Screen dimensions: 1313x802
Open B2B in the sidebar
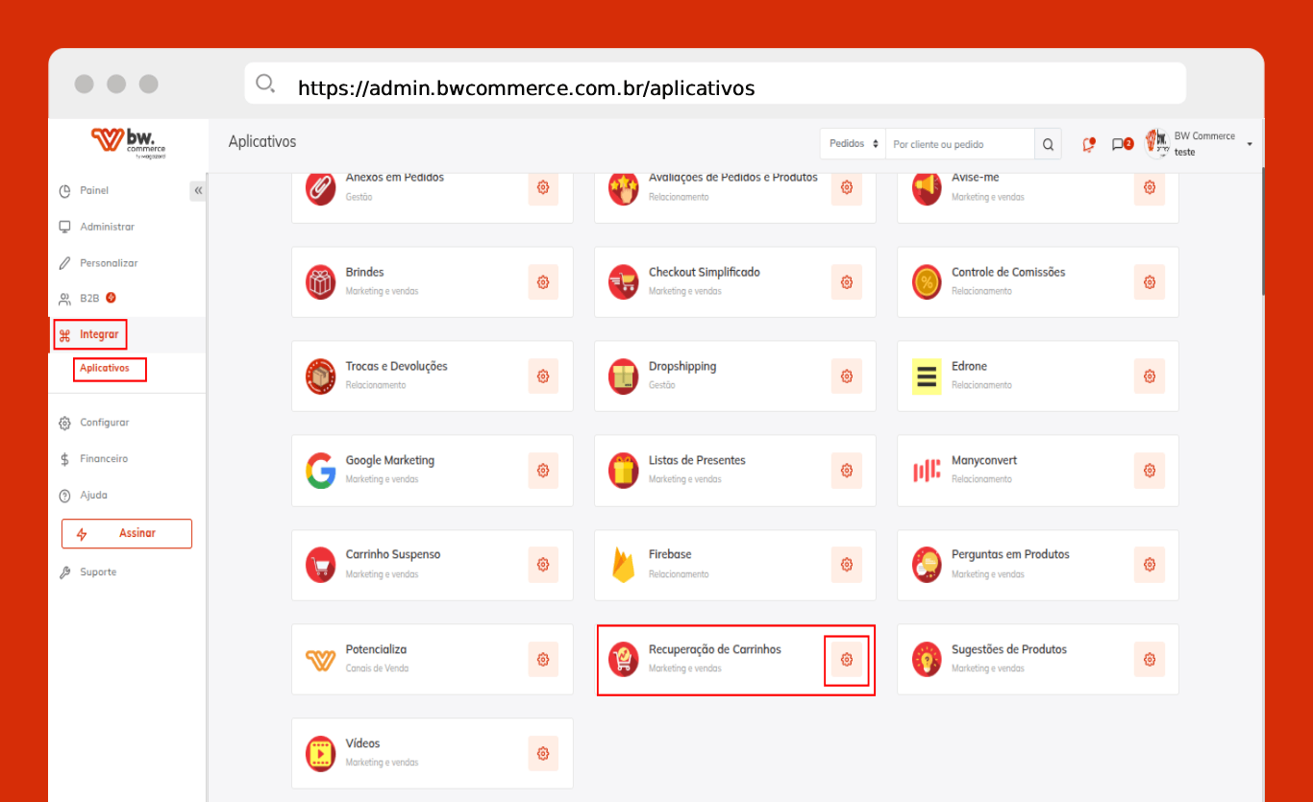tap(87, 298)
